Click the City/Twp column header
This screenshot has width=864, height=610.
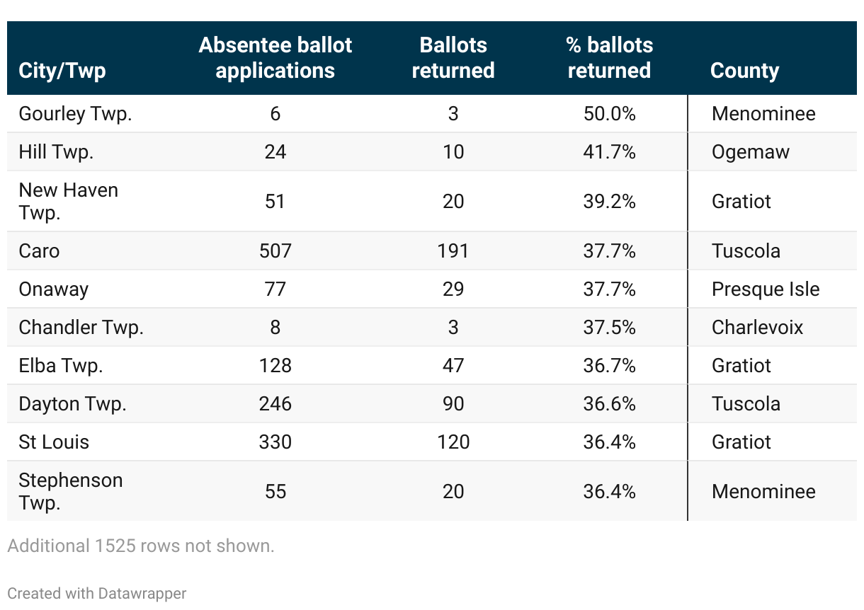point(62,71)
